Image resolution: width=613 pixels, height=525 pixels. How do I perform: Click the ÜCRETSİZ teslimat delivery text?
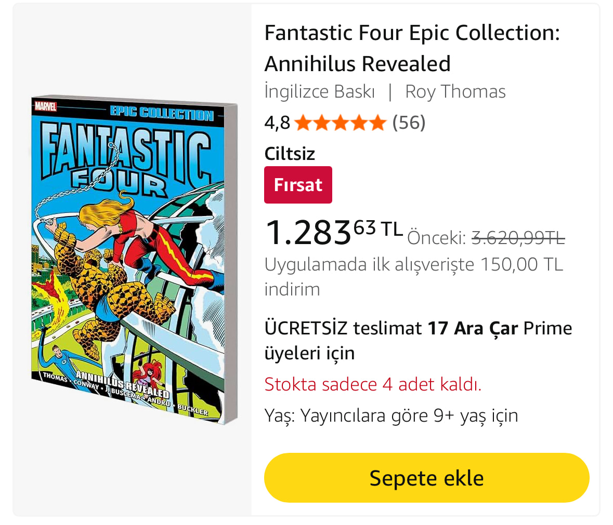[343, 328]
